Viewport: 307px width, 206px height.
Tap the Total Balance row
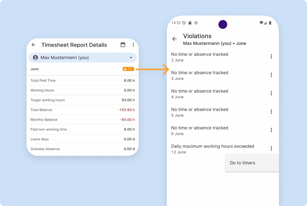82,110
